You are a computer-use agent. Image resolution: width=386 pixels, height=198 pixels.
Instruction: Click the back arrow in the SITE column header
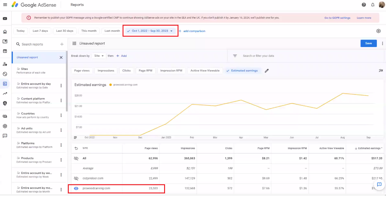(x=76, y=148)
